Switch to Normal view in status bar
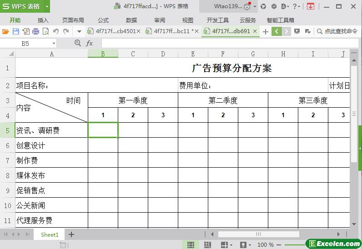 point(191,244)
